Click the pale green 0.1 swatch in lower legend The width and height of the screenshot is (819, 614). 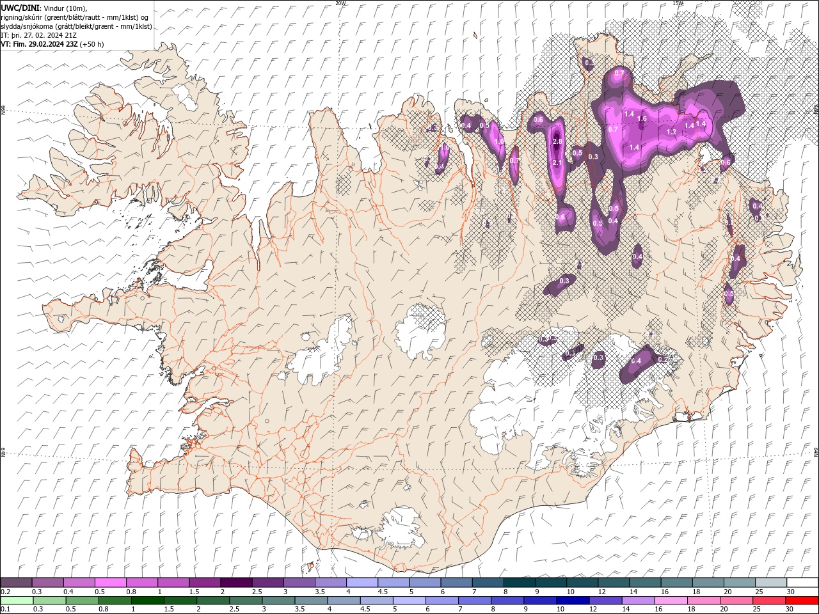point(17,601)
